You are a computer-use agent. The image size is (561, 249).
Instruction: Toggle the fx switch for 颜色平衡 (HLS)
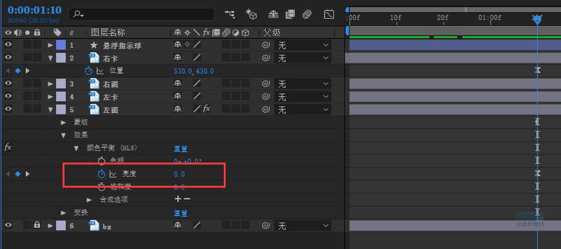[x=8, y=147]
